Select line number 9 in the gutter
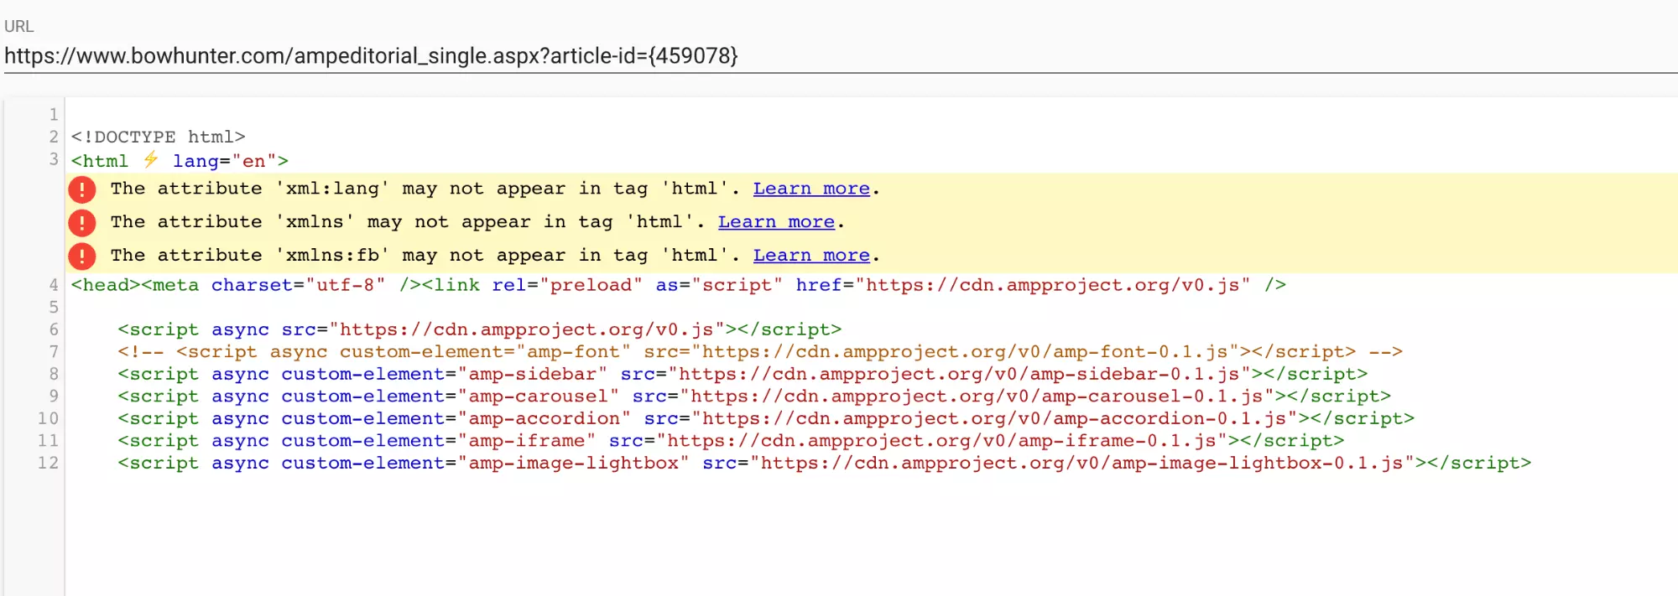 click(54, 396)
